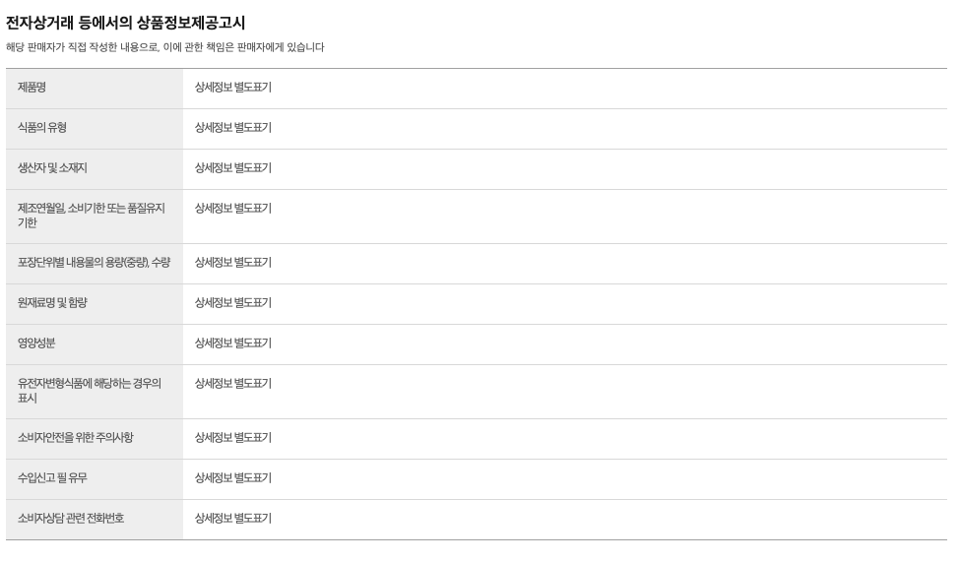The image size is (961, 562).
Task: Select the 원재료명 및 함량 label
Action: click(52, 303)
